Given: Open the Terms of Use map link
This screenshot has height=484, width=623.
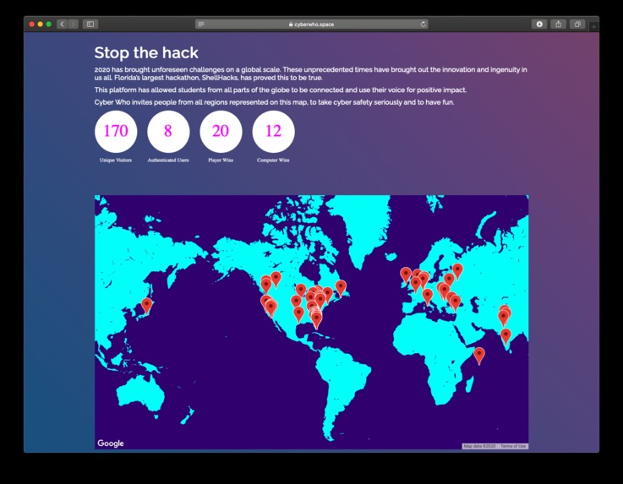Looking at the screenshot, I should (513, 446).
